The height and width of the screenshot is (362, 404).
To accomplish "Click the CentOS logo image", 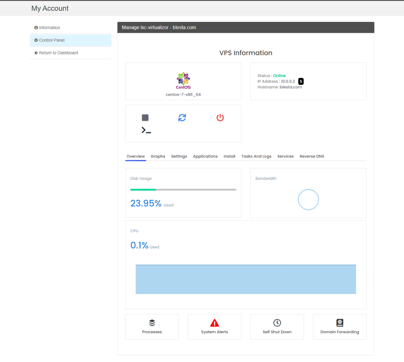I will click(x=183, y=80).
